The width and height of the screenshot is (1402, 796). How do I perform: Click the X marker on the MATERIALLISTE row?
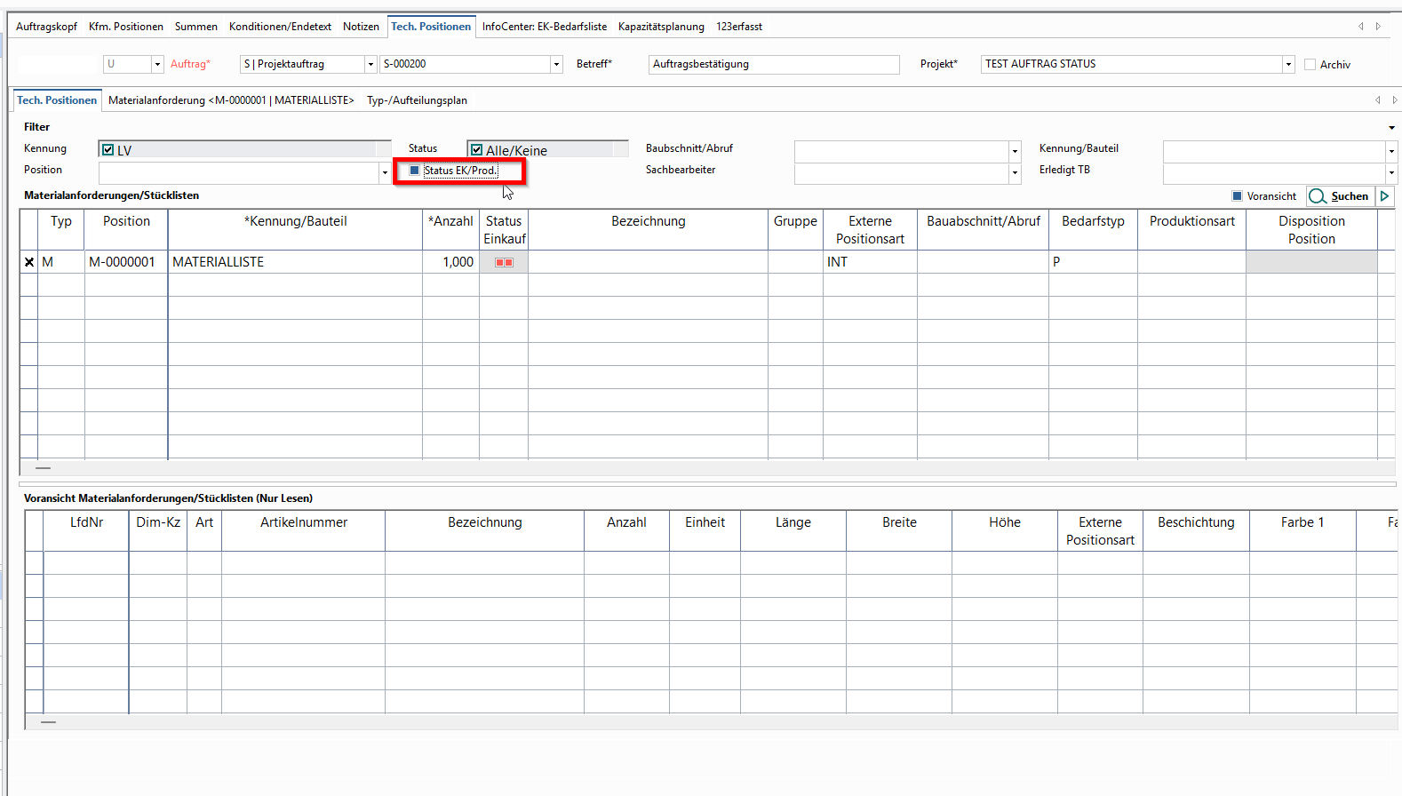29,262
